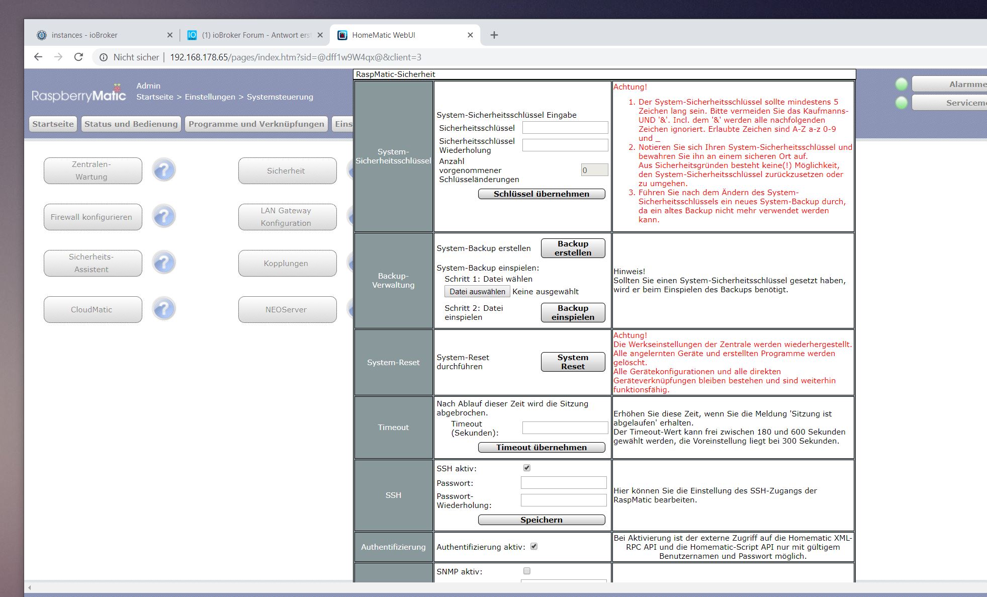Click help icon next to CloudMatic
Screen dimensions: 987x597
click(164, 309)
